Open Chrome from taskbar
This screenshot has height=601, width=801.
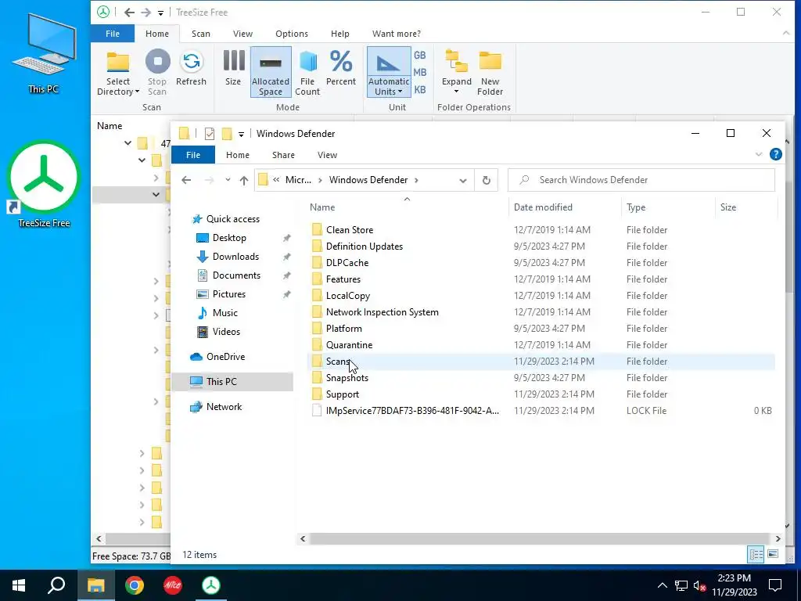point(135,585)
